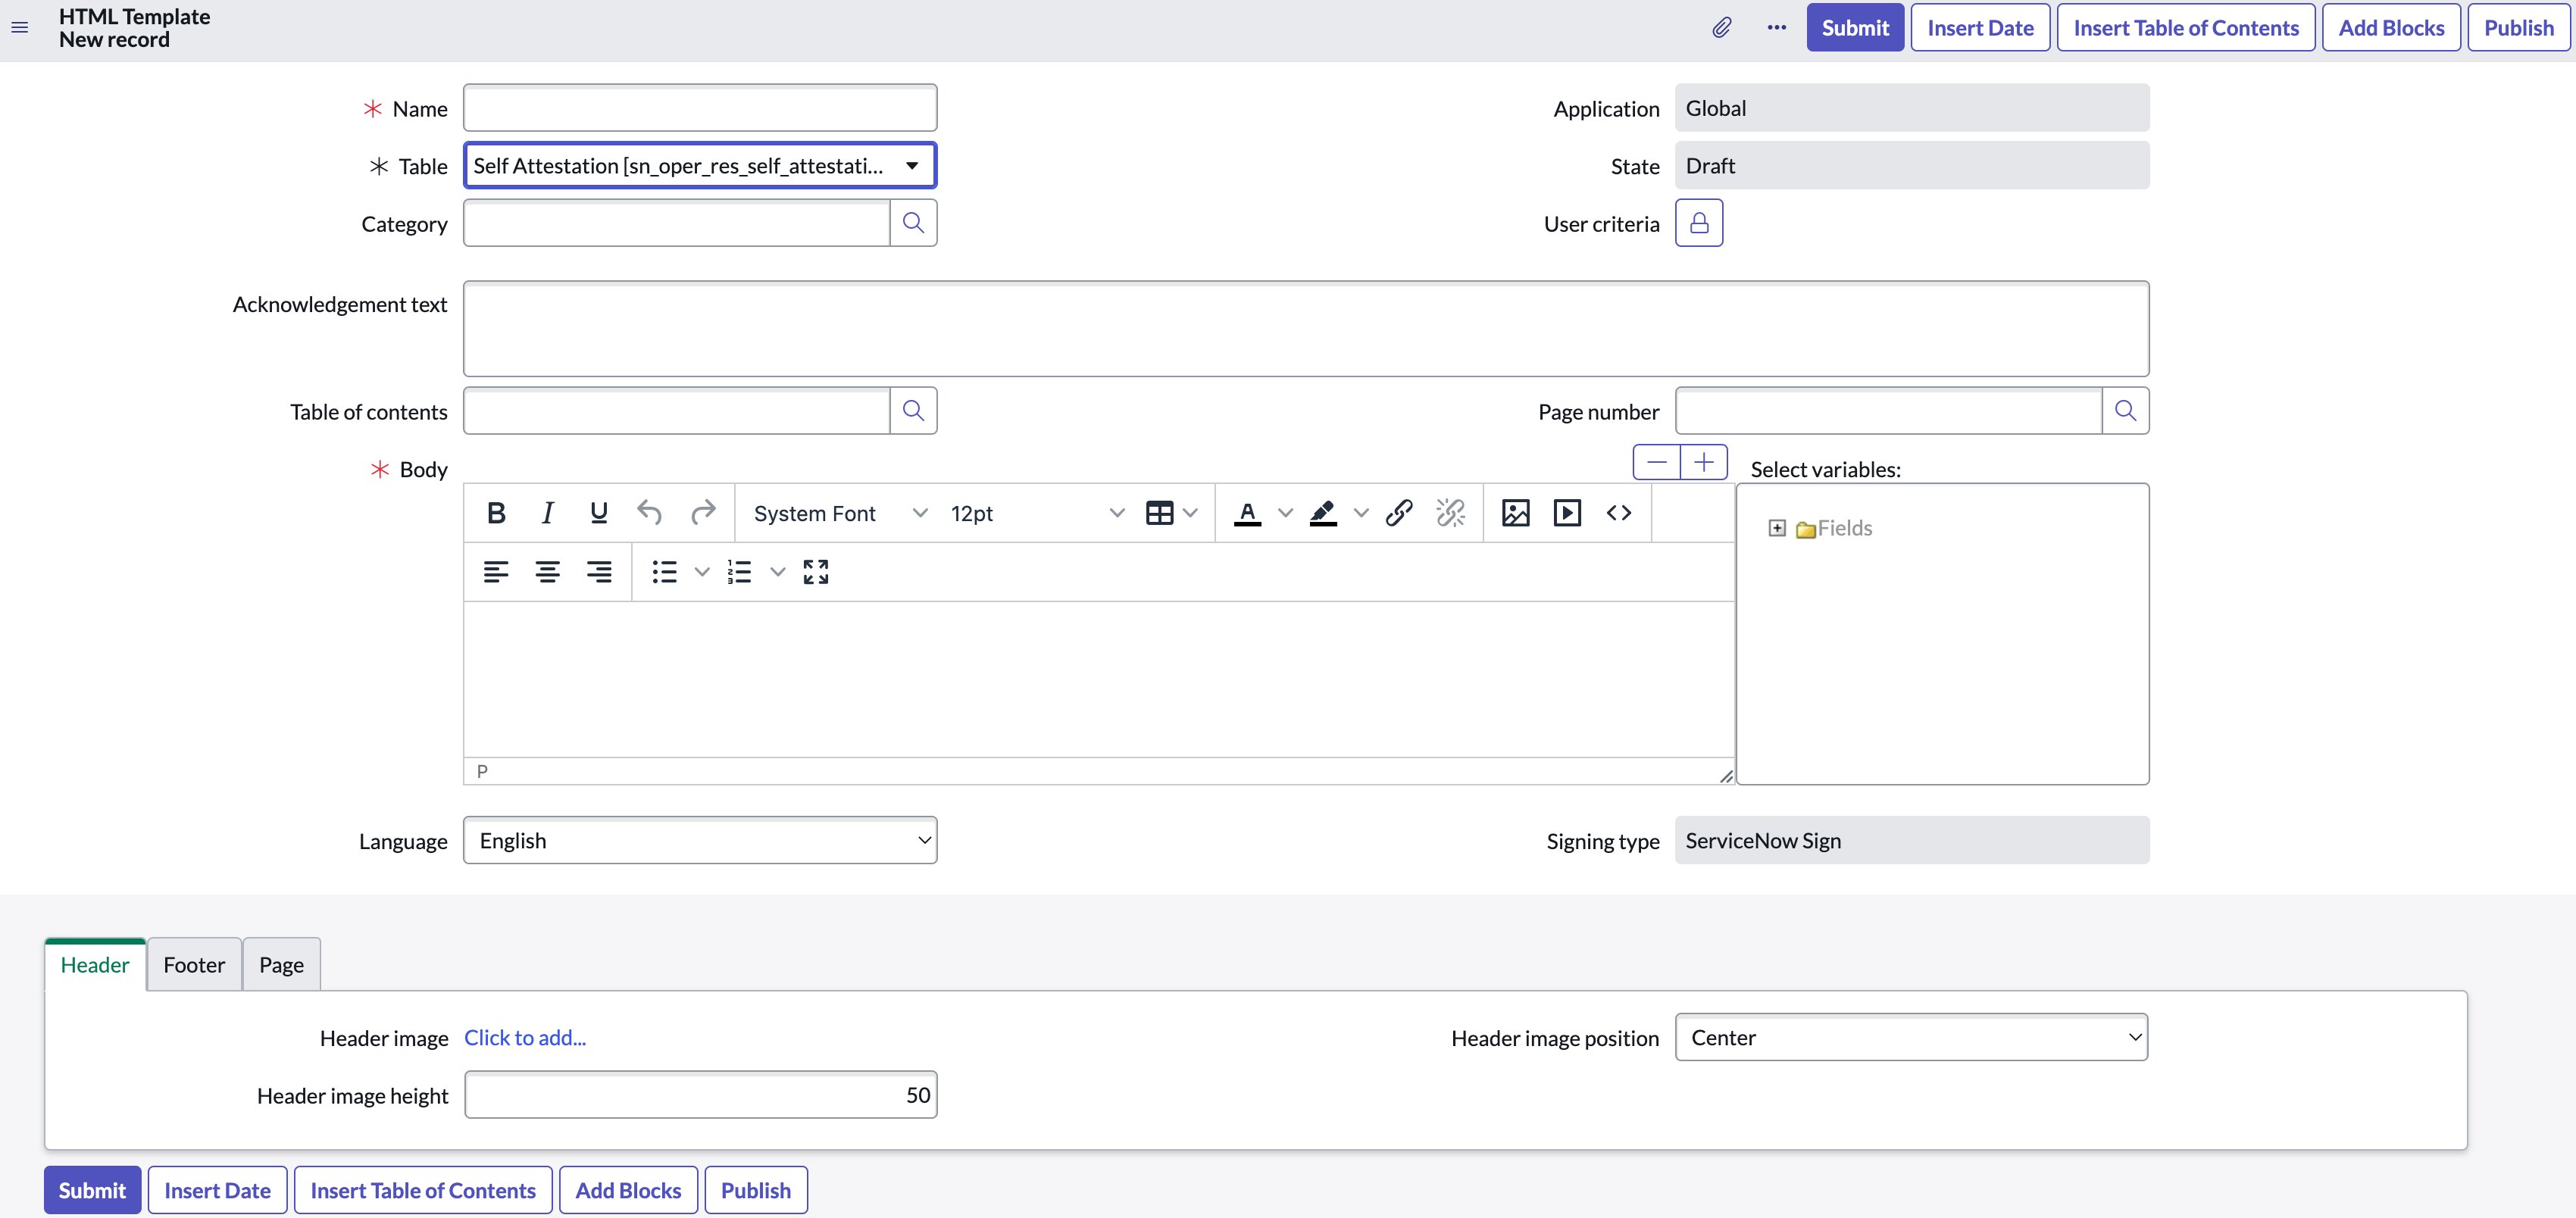Switch to the Page tab
Viewport: 2576px width, 1218px height.
(x=281, y=965)
